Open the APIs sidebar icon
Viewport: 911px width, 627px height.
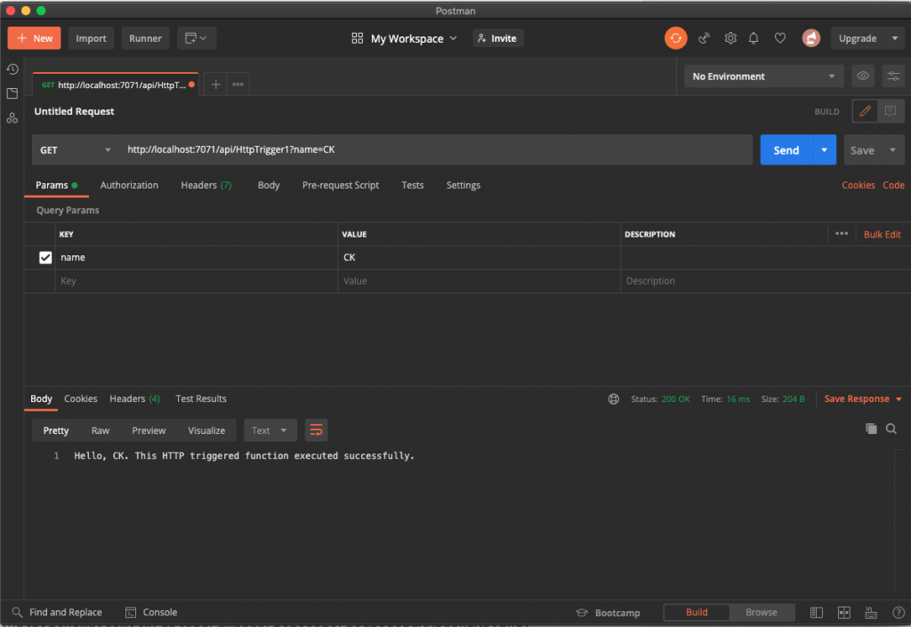point(12,118)
